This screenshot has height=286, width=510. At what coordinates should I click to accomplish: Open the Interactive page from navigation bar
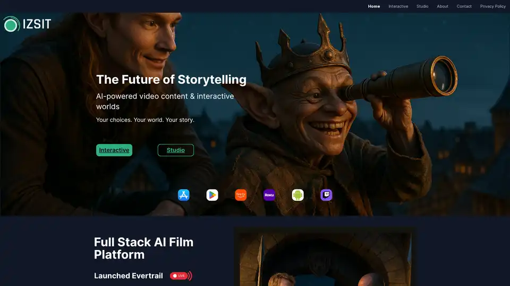tap(398, 6)
